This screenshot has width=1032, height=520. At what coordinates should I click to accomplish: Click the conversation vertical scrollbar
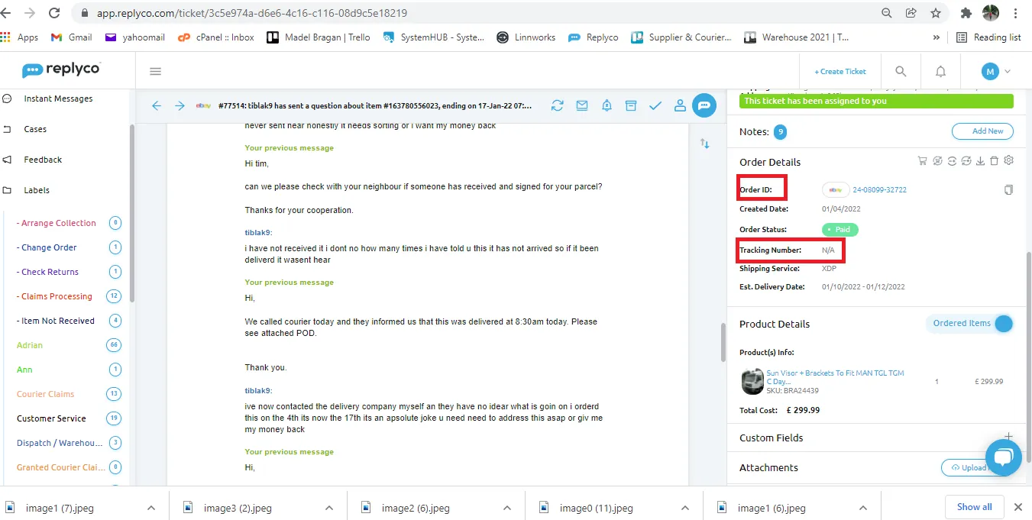pos(723,341)
